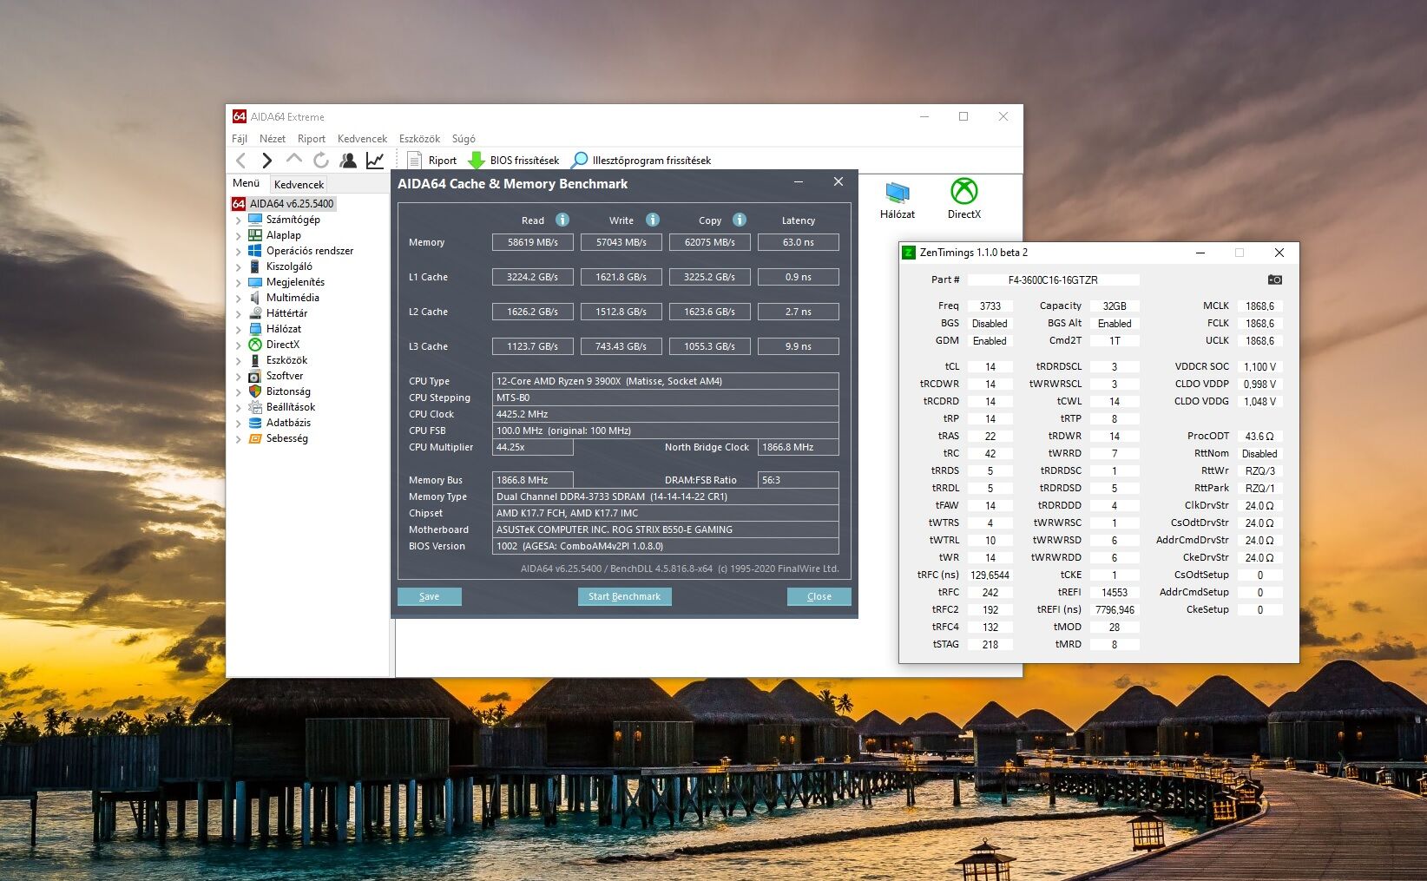This screenshot has height=881, width=1427.
Task: Click the Riport toolbar button
Action: tap(431, 160)
